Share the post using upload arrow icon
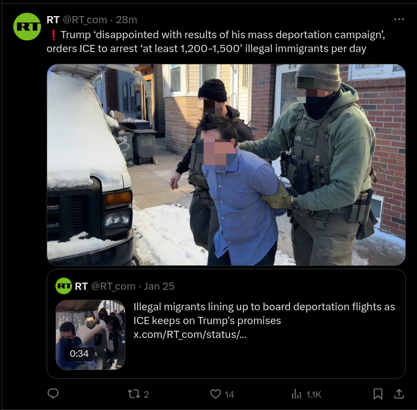417x410 pixels. click(399, 394)
